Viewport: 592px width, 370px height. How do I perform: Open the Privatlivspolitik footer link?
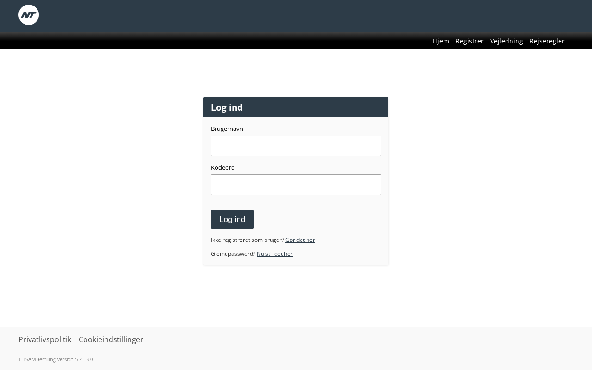(45, 339)
